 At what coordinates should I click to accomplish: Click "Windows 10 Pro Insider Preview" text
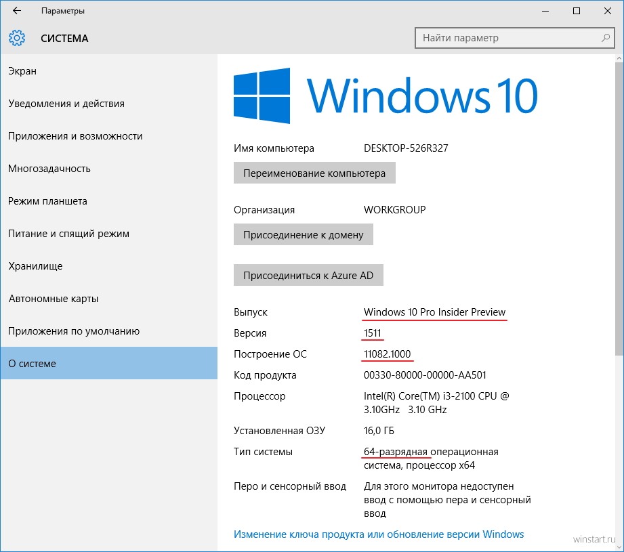pos(434,312)
